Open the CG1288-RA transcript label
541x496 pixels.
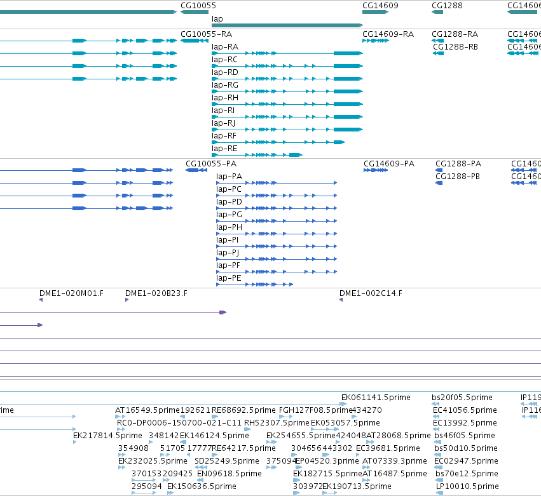(455, 34)
